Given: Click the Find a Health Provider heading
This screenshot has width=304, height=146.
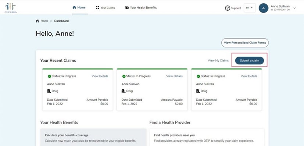Looking at the screenshot, I should (x=170, y=122).
